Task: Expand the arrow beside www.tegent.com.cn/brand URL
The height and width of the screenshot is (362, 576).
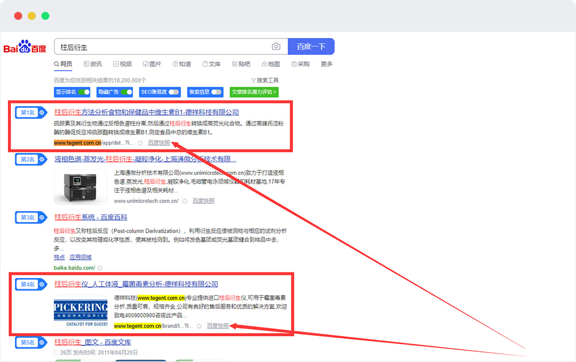Action: coord(199,326)
